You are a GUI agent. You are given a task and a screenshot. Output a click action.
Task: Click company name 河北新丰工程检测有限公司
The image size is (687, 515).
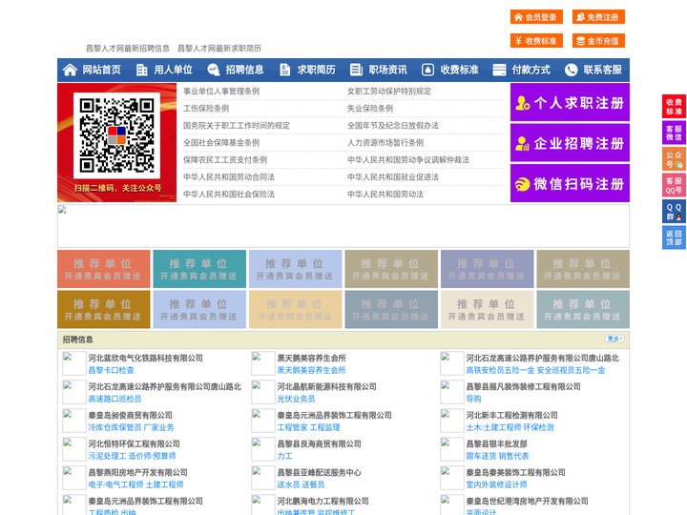pos(511,415)
